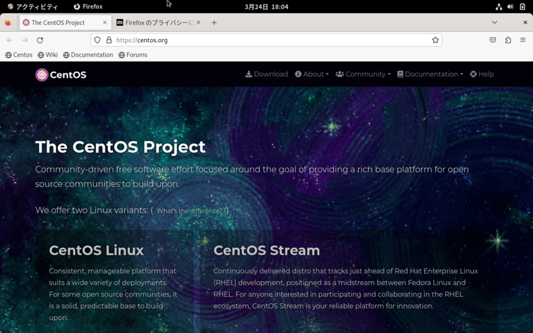Switch to The CentOS Project tab

pyautogui.click(x=65, y=23)
